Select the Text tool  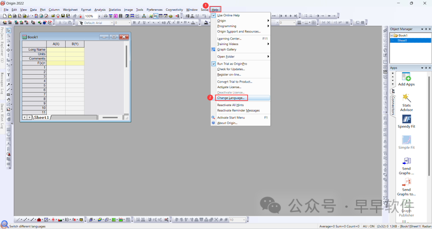[x=8, y=75]
